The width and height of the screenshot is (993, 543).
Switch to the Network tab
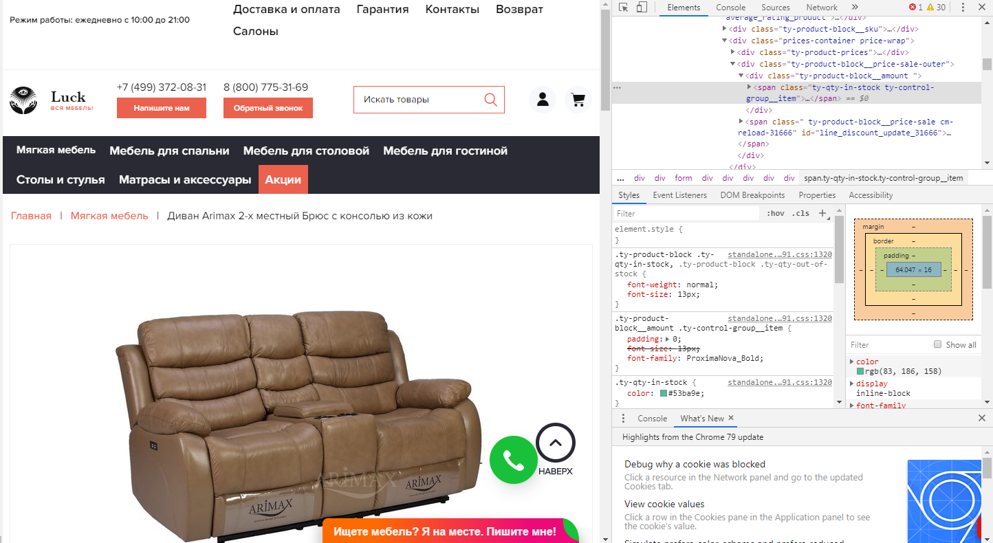[x=822, y=8]
